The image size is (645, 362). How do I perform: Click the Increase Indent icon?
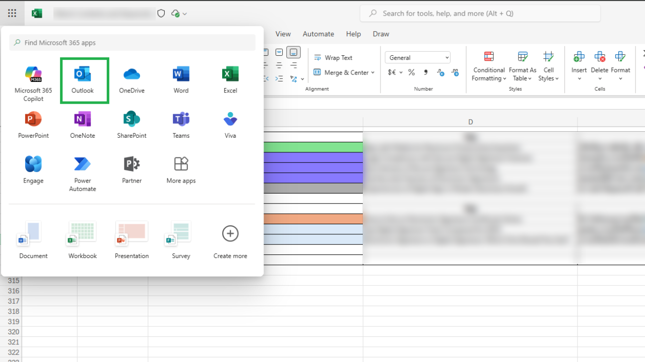279,79
